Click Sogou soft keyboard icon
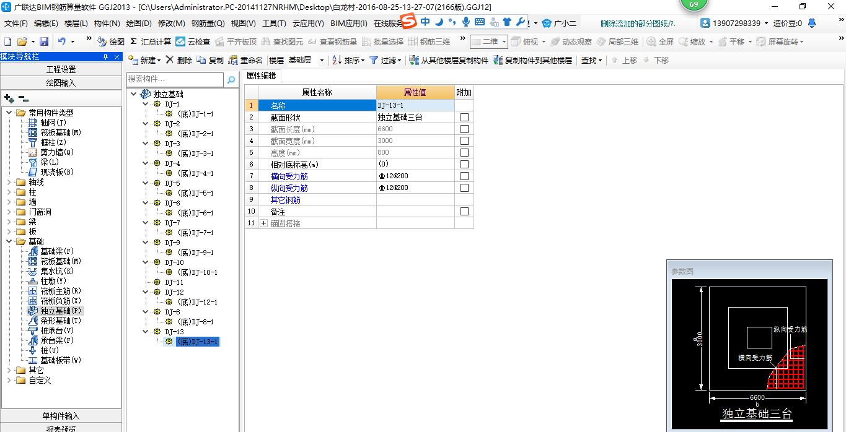This screenshot has height=432, width=846. tap(479, 22)
